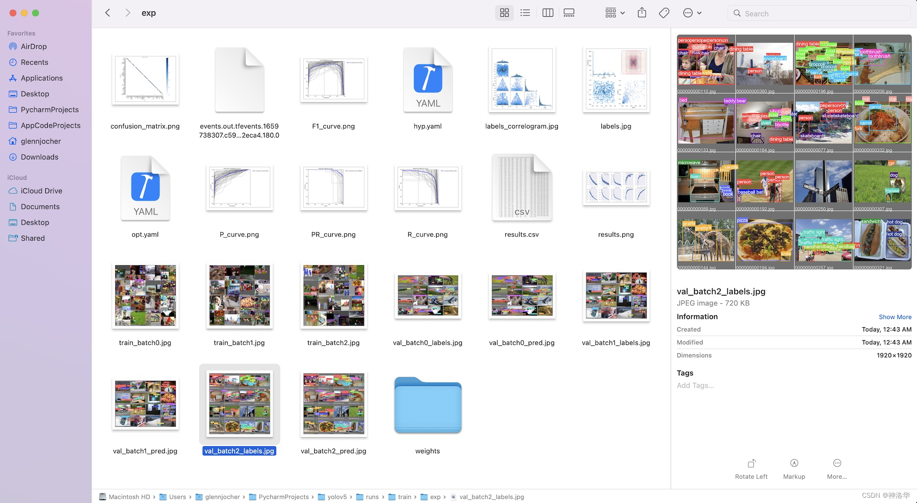Select F1_curve.png file
Screen dimensions: 917x503
(333, 79)
